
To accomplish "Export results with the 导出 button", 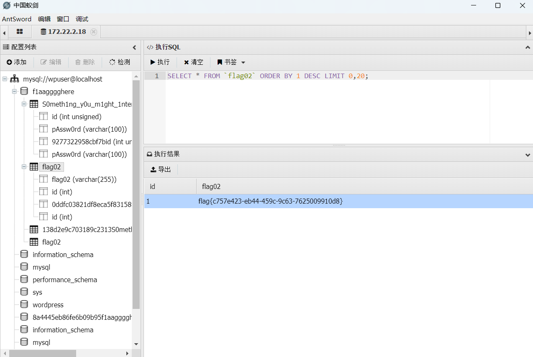I will [x=161, y=169].
